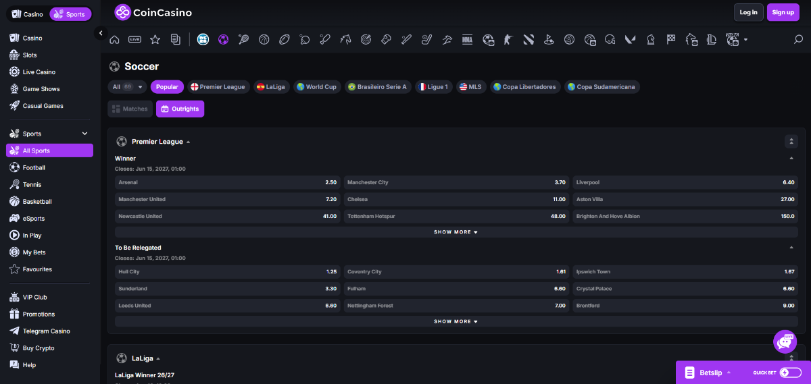Select the Dota 2 icon

pyautogui.click(x=529, y=40)
